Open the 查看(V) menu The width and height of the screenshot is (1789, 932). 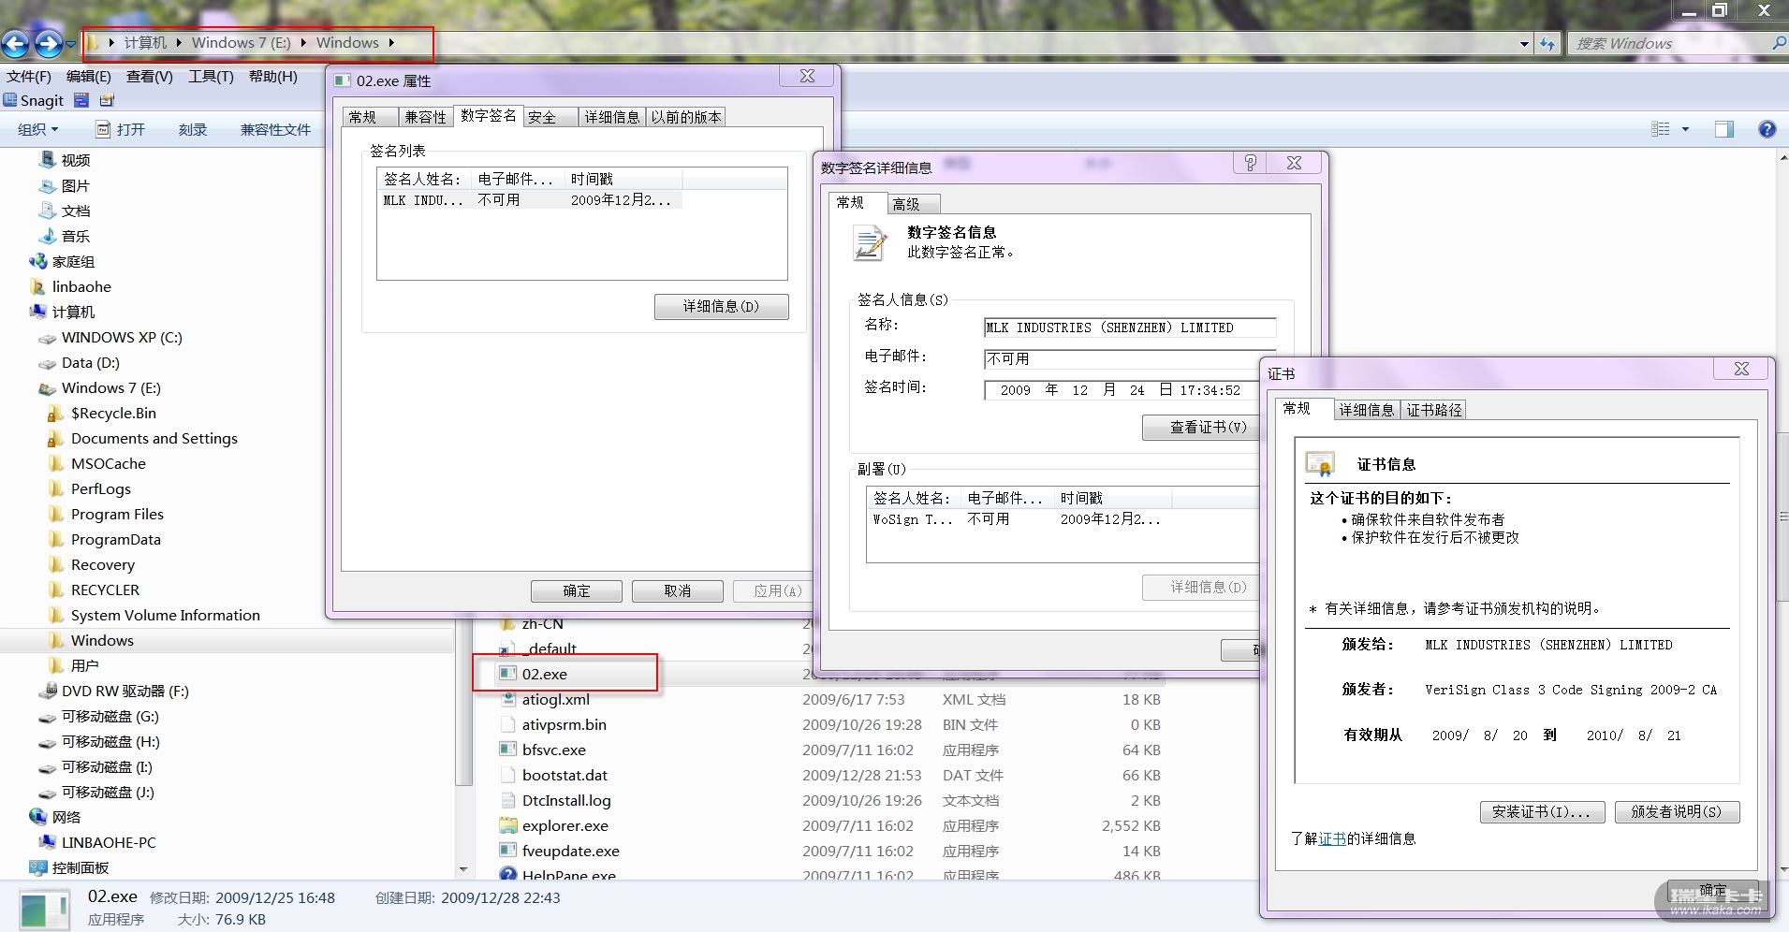point(150,76)
